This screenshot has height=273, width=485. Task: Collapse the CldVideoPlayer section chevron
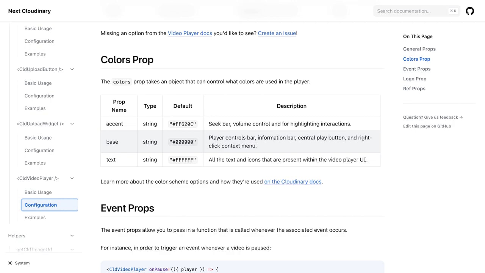click(x=72, y=179)
